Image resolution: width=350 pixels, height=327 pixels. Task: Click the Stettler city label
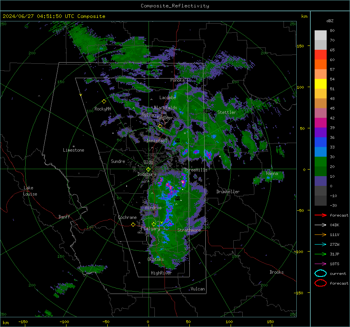coord(227,112)
